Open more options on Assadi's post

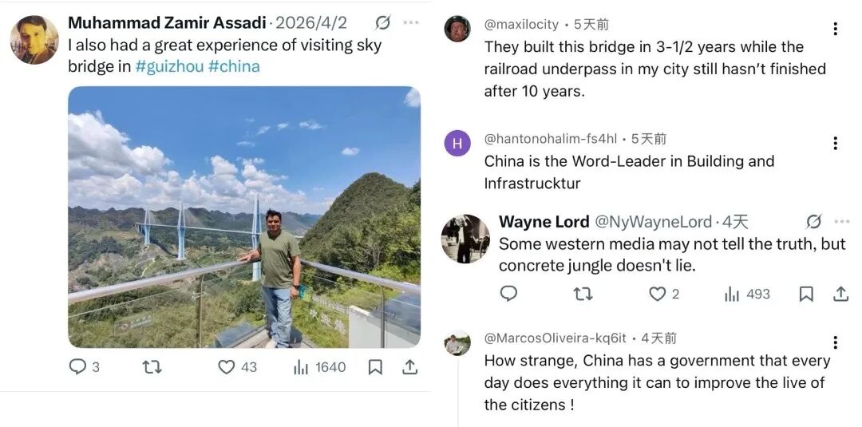[411, 22]
